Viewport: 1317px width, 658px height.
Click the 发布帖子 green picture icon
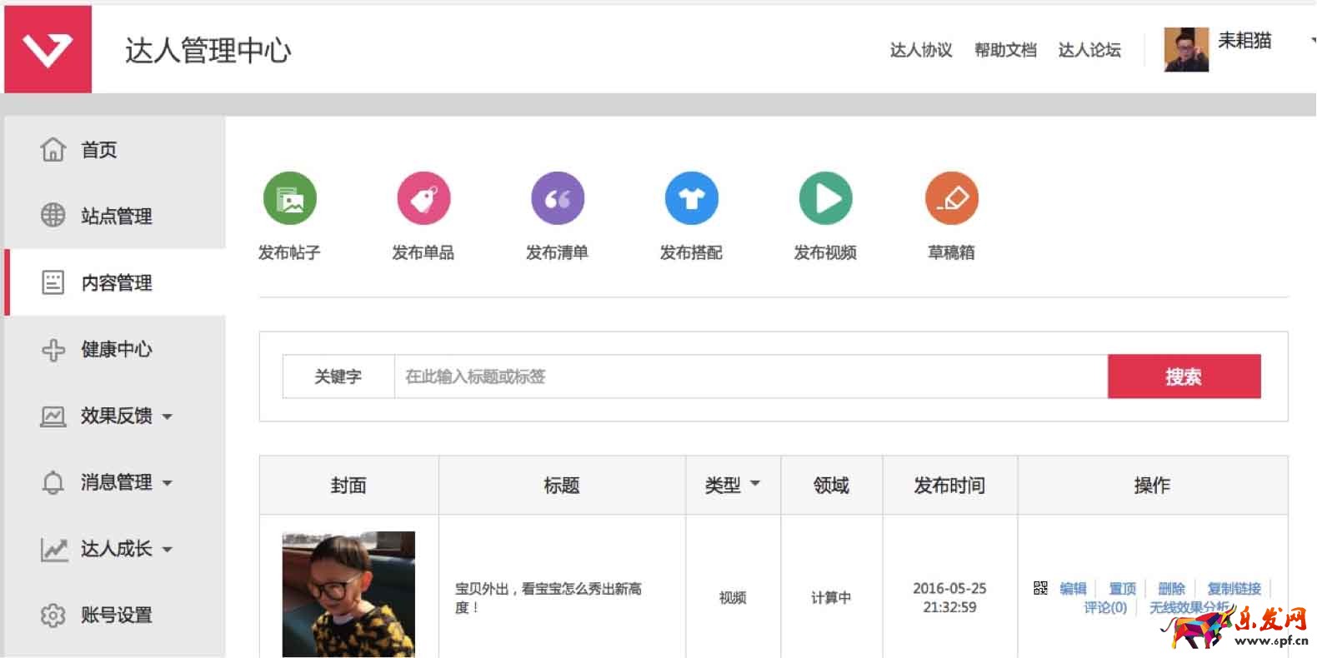click(x=289, y=198)
